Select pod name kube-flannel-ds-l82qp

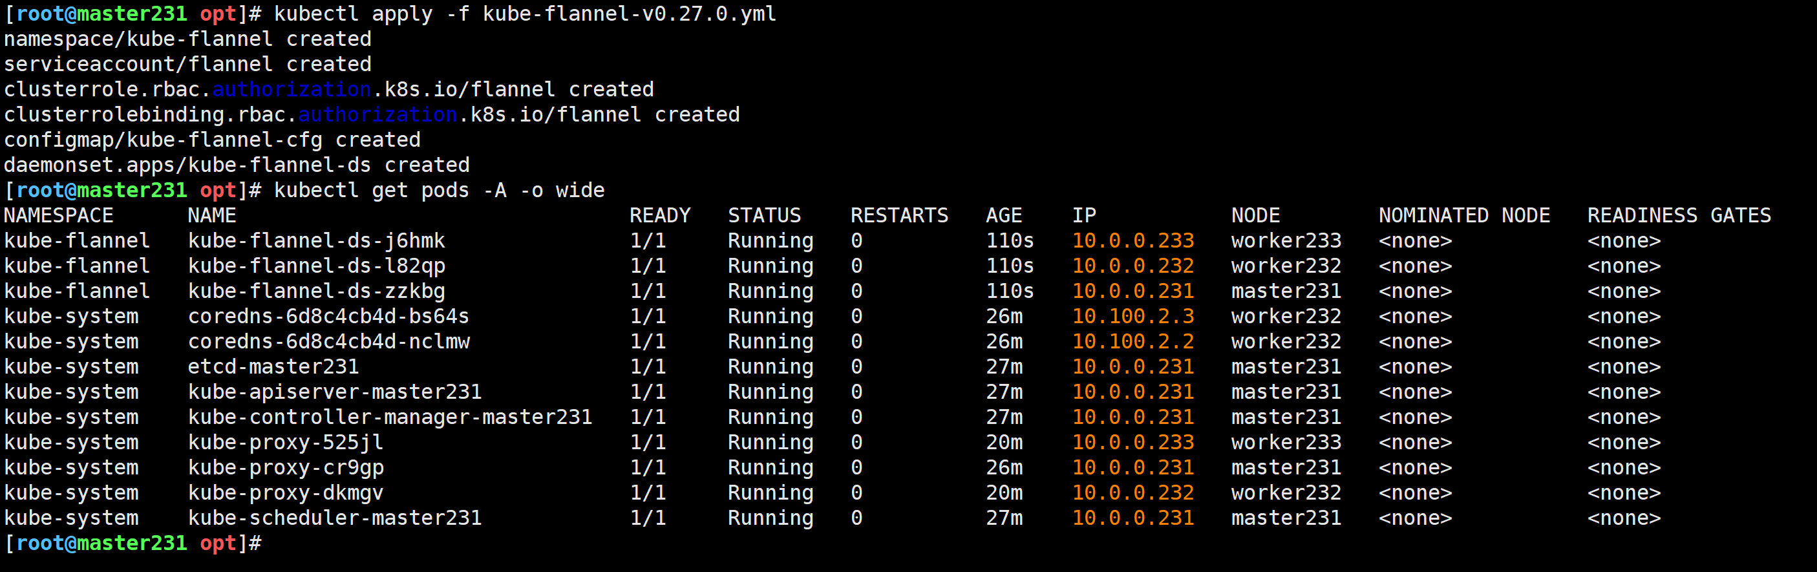[316, 266]
